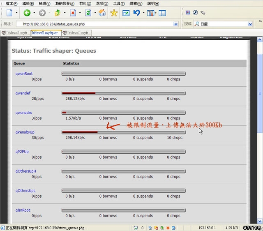Open the Home page icon
The image size is (263, 231).
click(102, 13)
